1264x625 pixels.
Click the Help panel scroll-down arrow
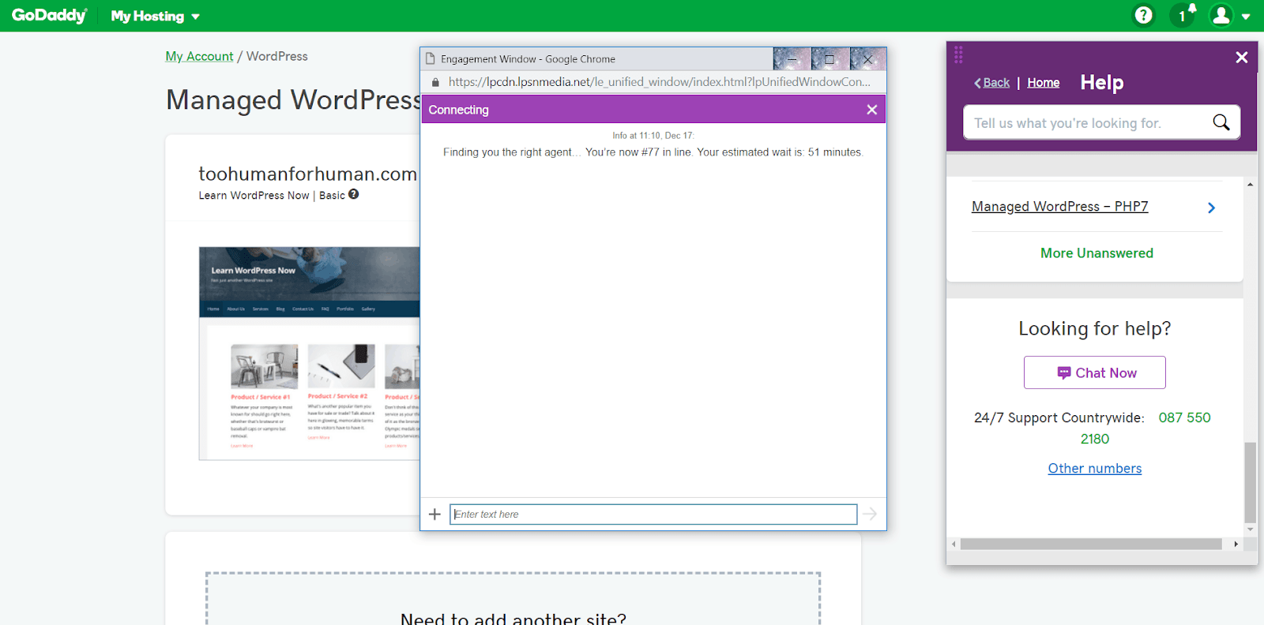tap(1250, 529)
